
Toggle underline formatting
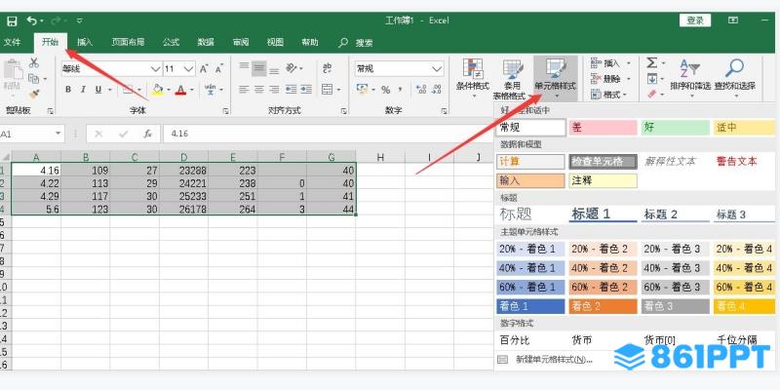pyautogui.click(x=98, y=90)
